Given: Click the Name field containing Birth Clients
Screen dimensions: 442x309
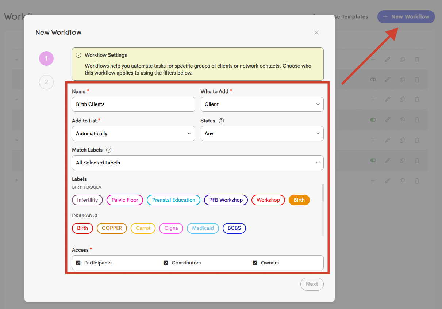Looking at the screenshot, I should (x=134, y=104).
